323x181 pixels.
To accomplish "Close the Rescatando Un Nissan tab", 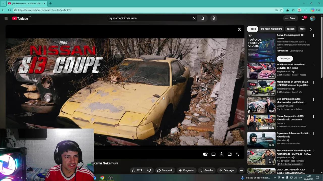I will pos(44,3).
